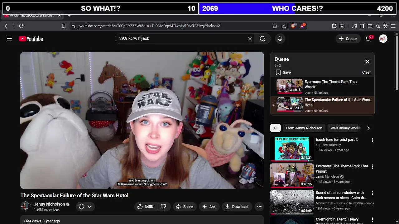Open the tab search icon in toolbar
399x224 pixels.
[342, 26]
